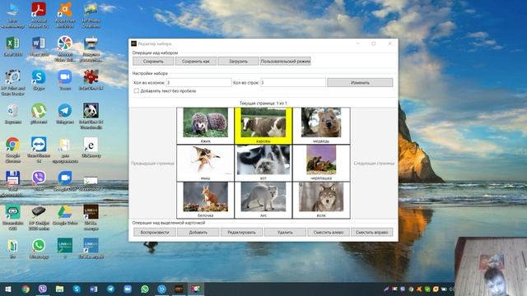Select the white fox card
The image size is (527, 296).
263,200
